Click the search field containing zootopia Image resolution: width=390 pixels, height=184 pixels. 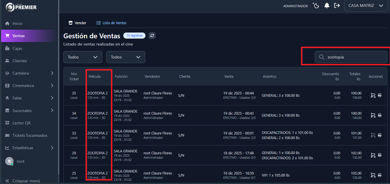354,57
